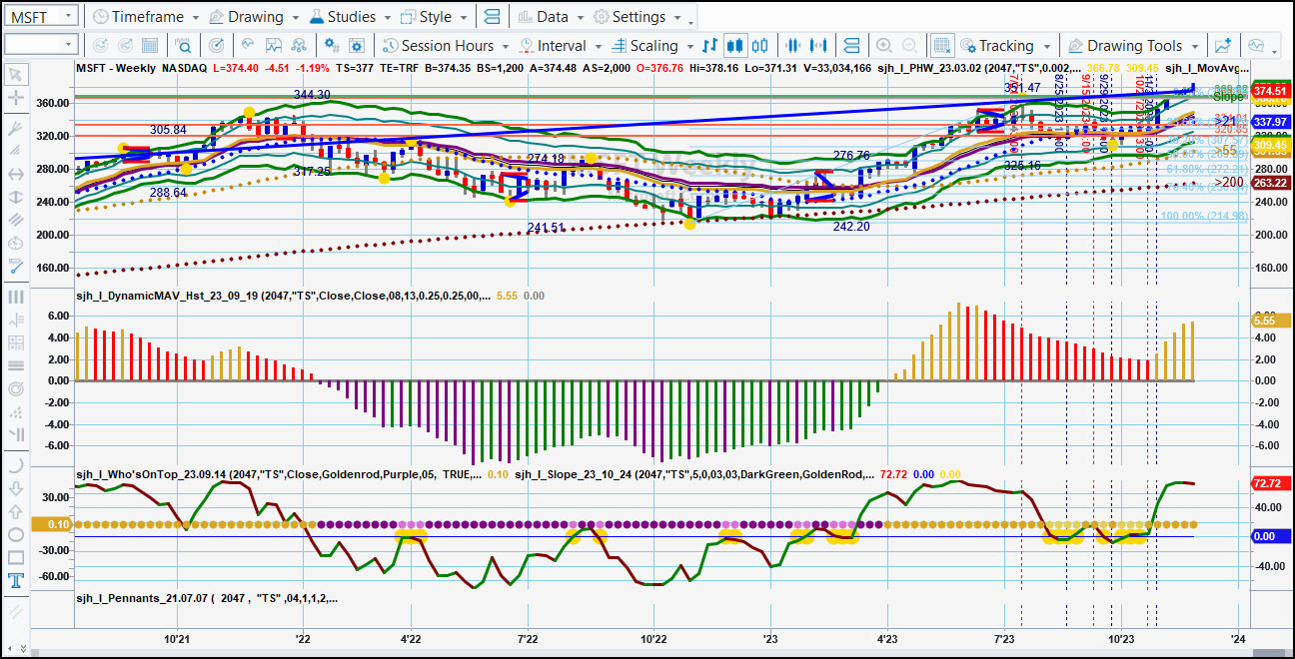Click the 344.30 high price annotation

coord(312,94)
